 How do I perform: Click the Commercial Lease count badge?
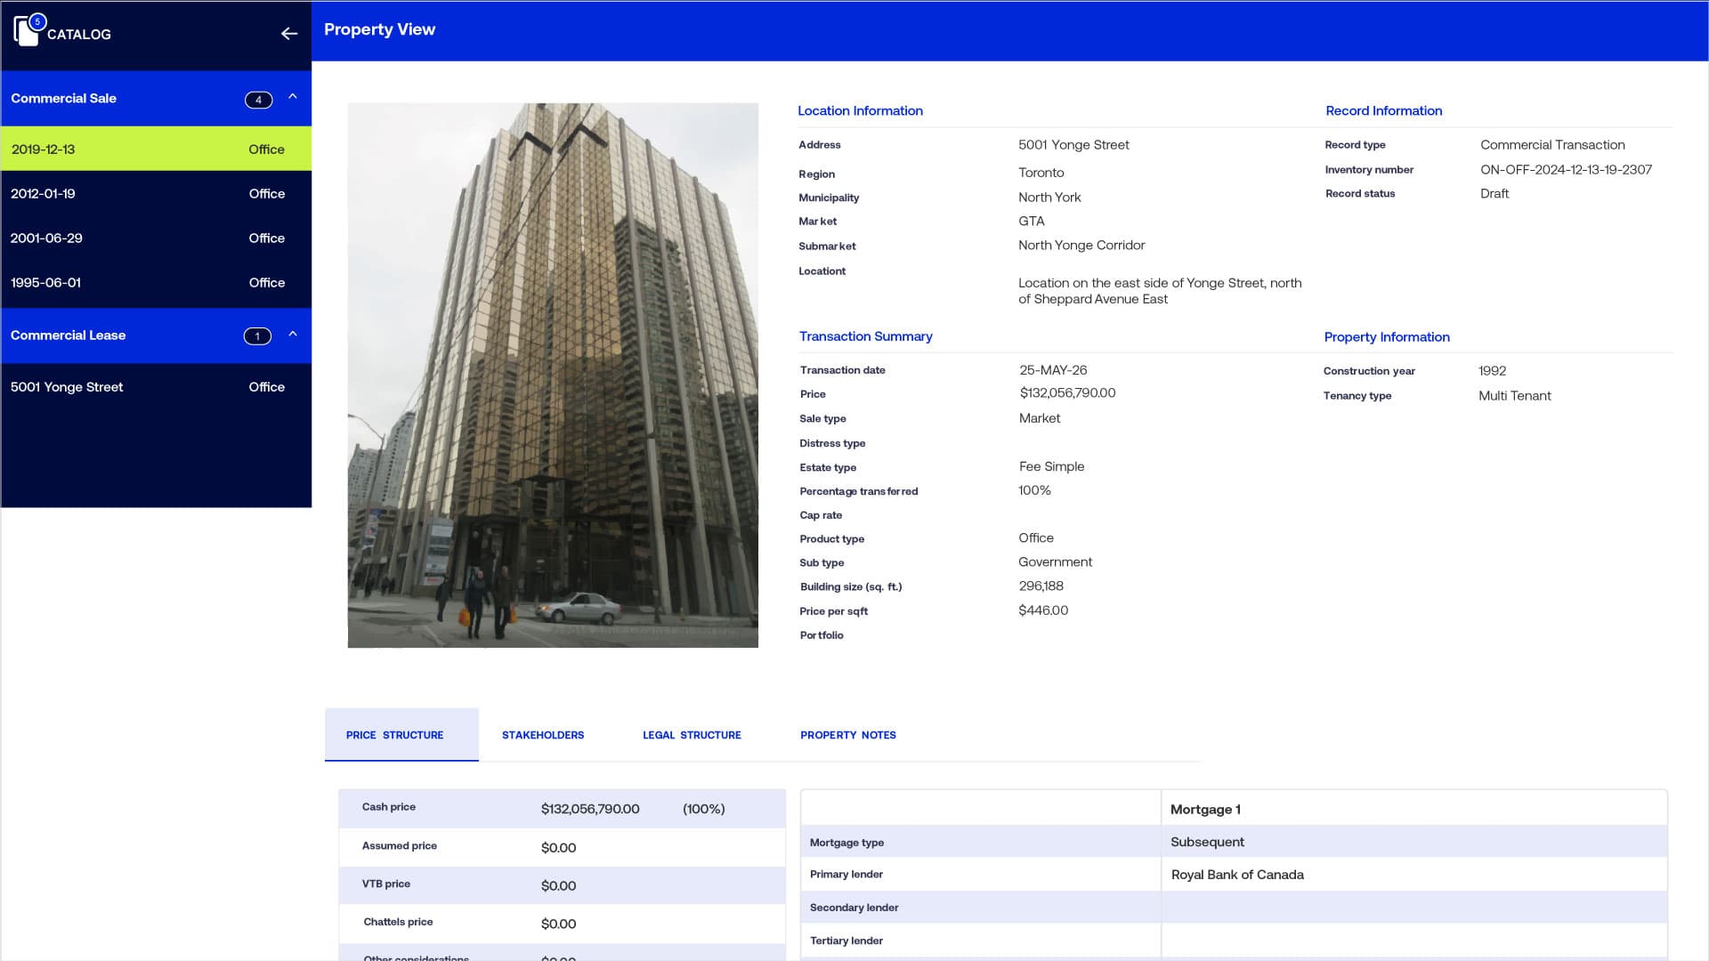click(x=256, y=336)
